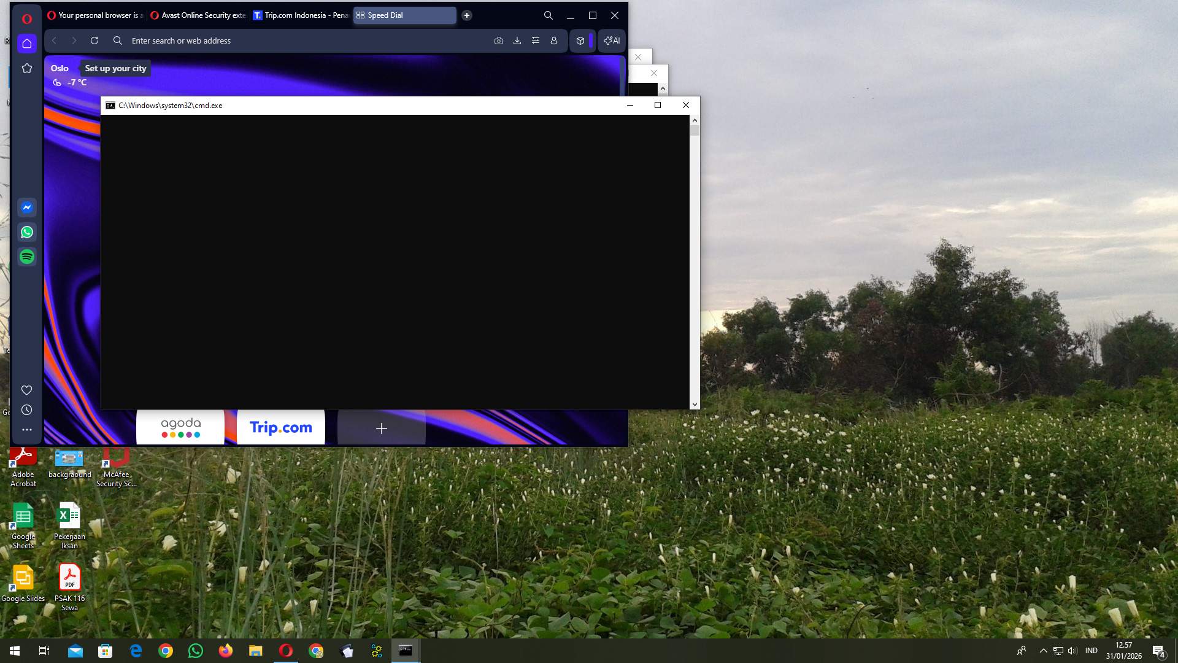Toggle the network status tray icon
This screenshot has height=663, width=1178.
pyautogui.click(x=1057, y=650)
